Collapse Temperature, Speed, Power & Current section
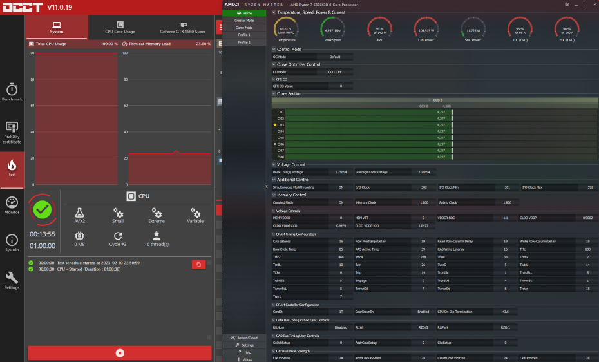The width and height of the screenshot is (599, 362). [274, 12]
